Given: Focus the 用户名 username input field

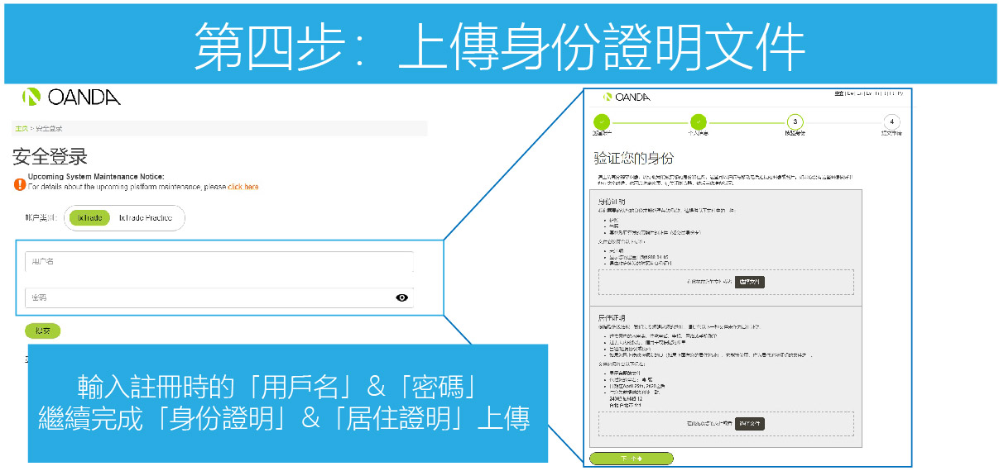Looking at the screenshot, I should [x=219, y=261].
